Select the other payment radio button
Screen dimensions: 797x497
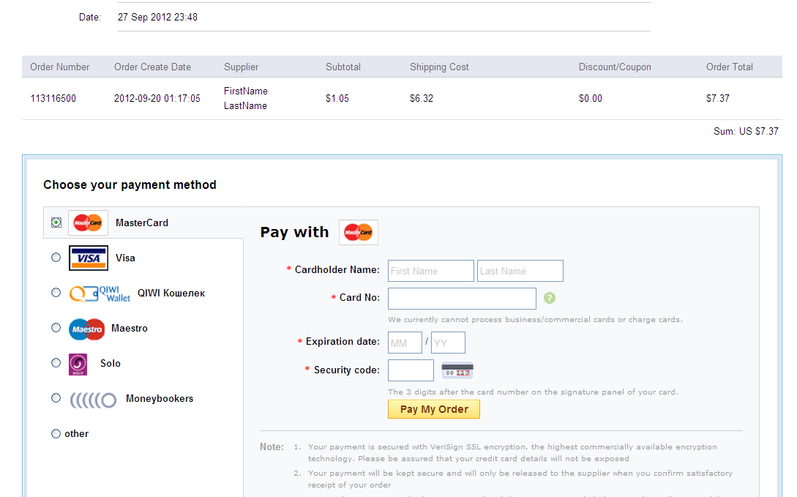click(x=56, y=433)
